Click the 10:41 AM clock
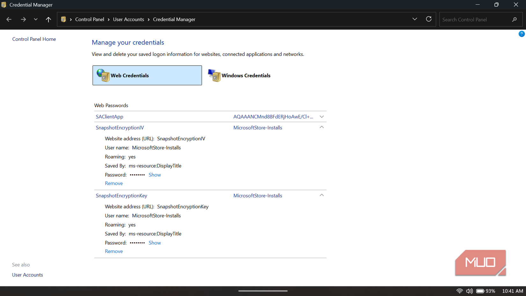Image resolution: width=526 pixels, height=296 pixels. pyautogui.click(x=513, y=291)
